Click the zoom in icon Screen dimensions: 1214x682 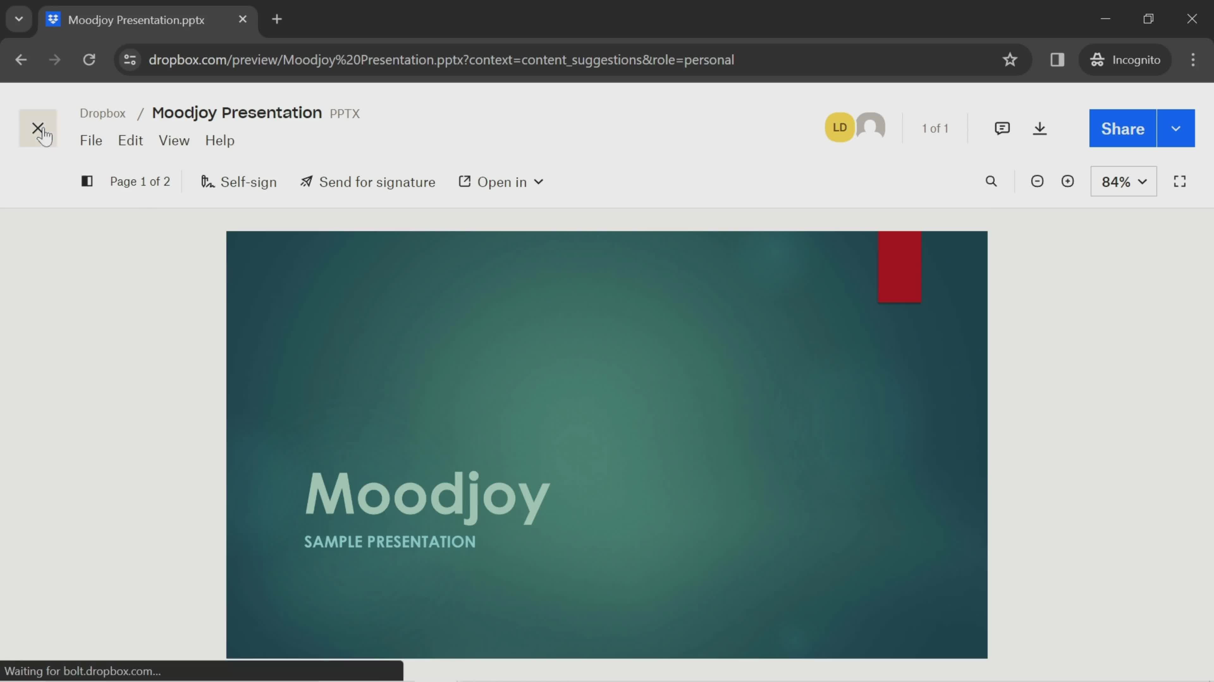click(1067, 182)
